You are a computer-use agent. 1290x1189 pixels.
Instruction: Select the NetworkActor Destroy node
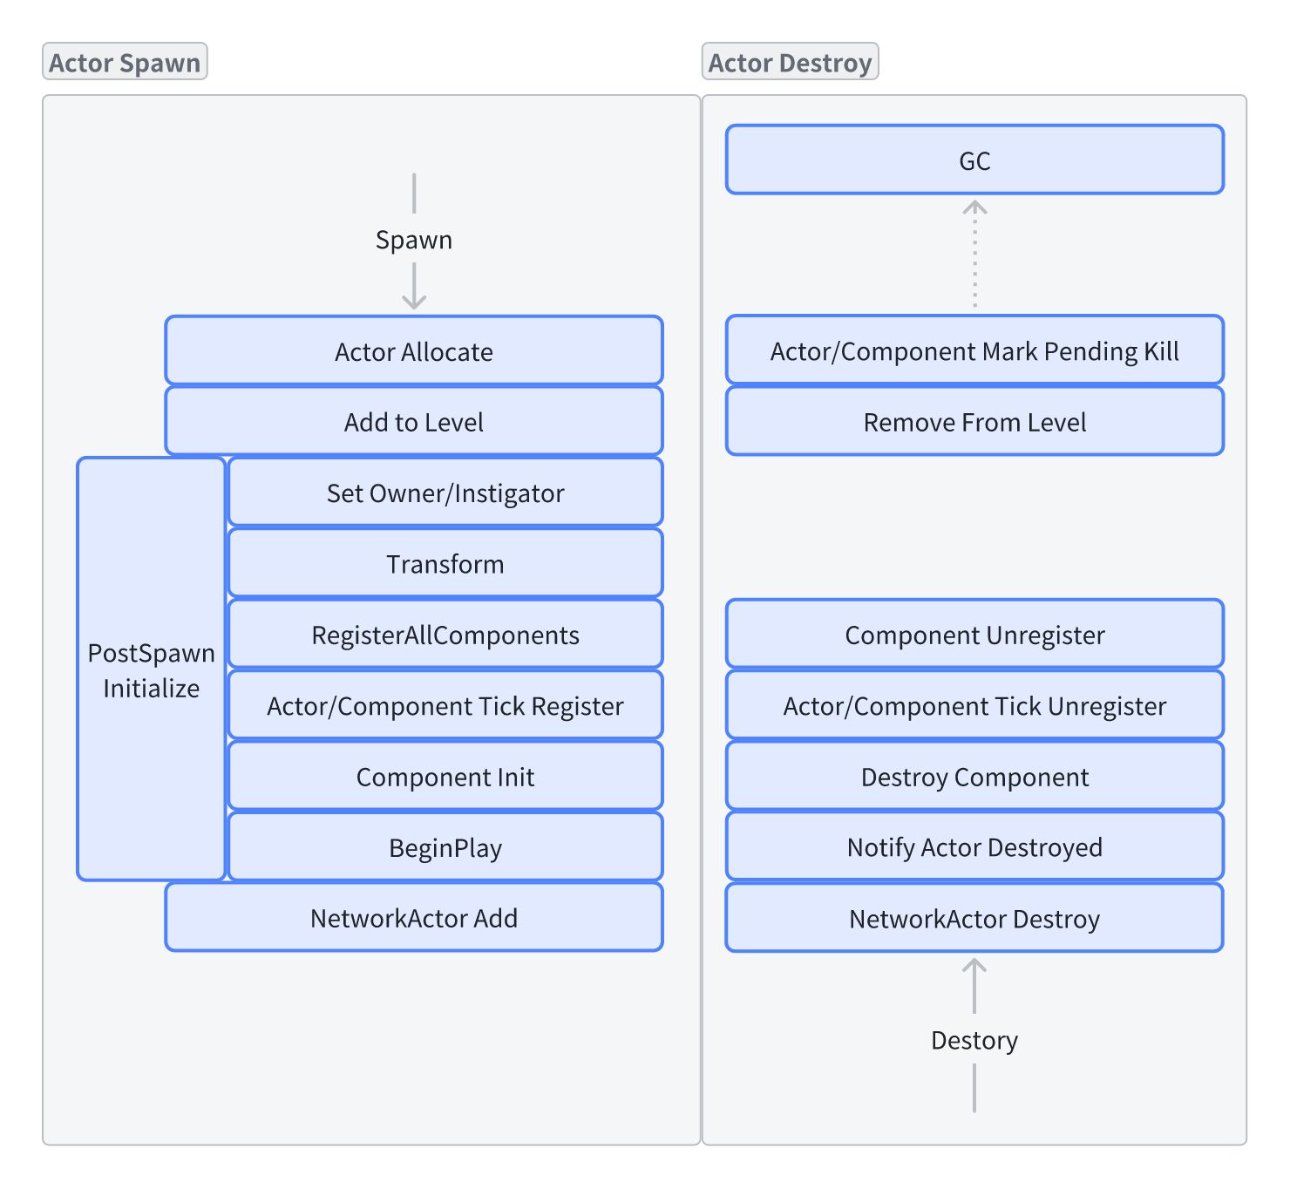[974, 918]
